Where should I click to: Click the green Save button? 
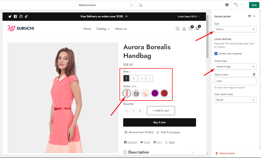[x=254, y=5]
